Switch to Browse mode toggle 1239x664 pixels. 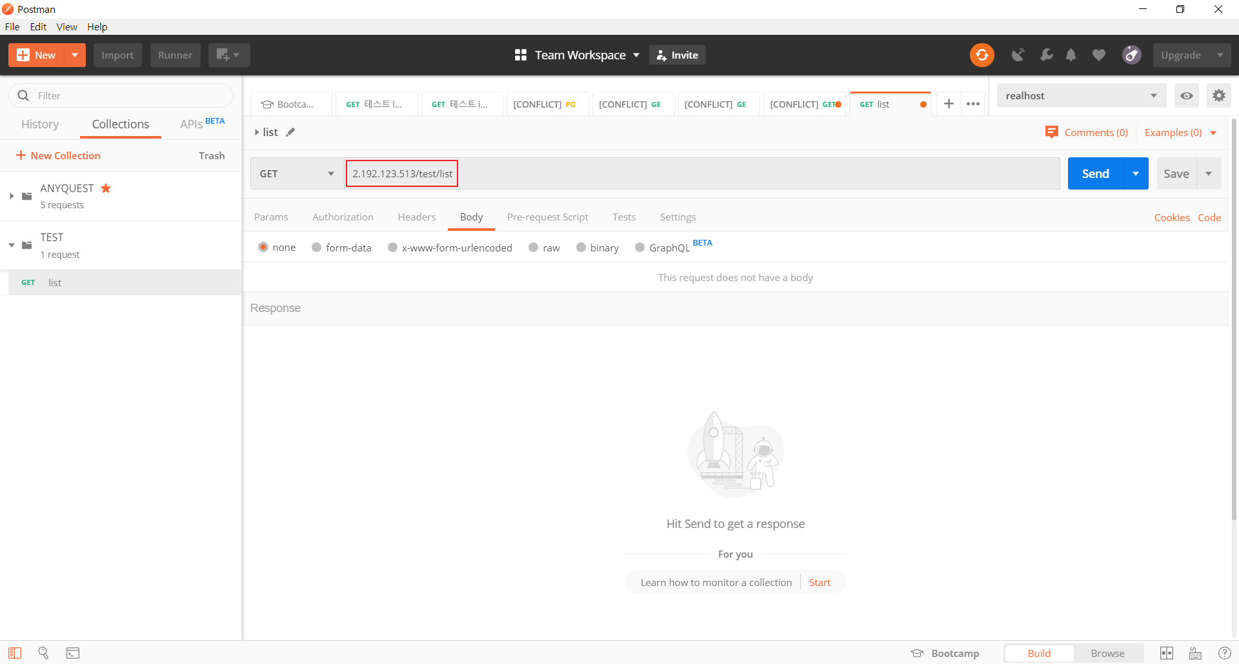pos(1107,653)
